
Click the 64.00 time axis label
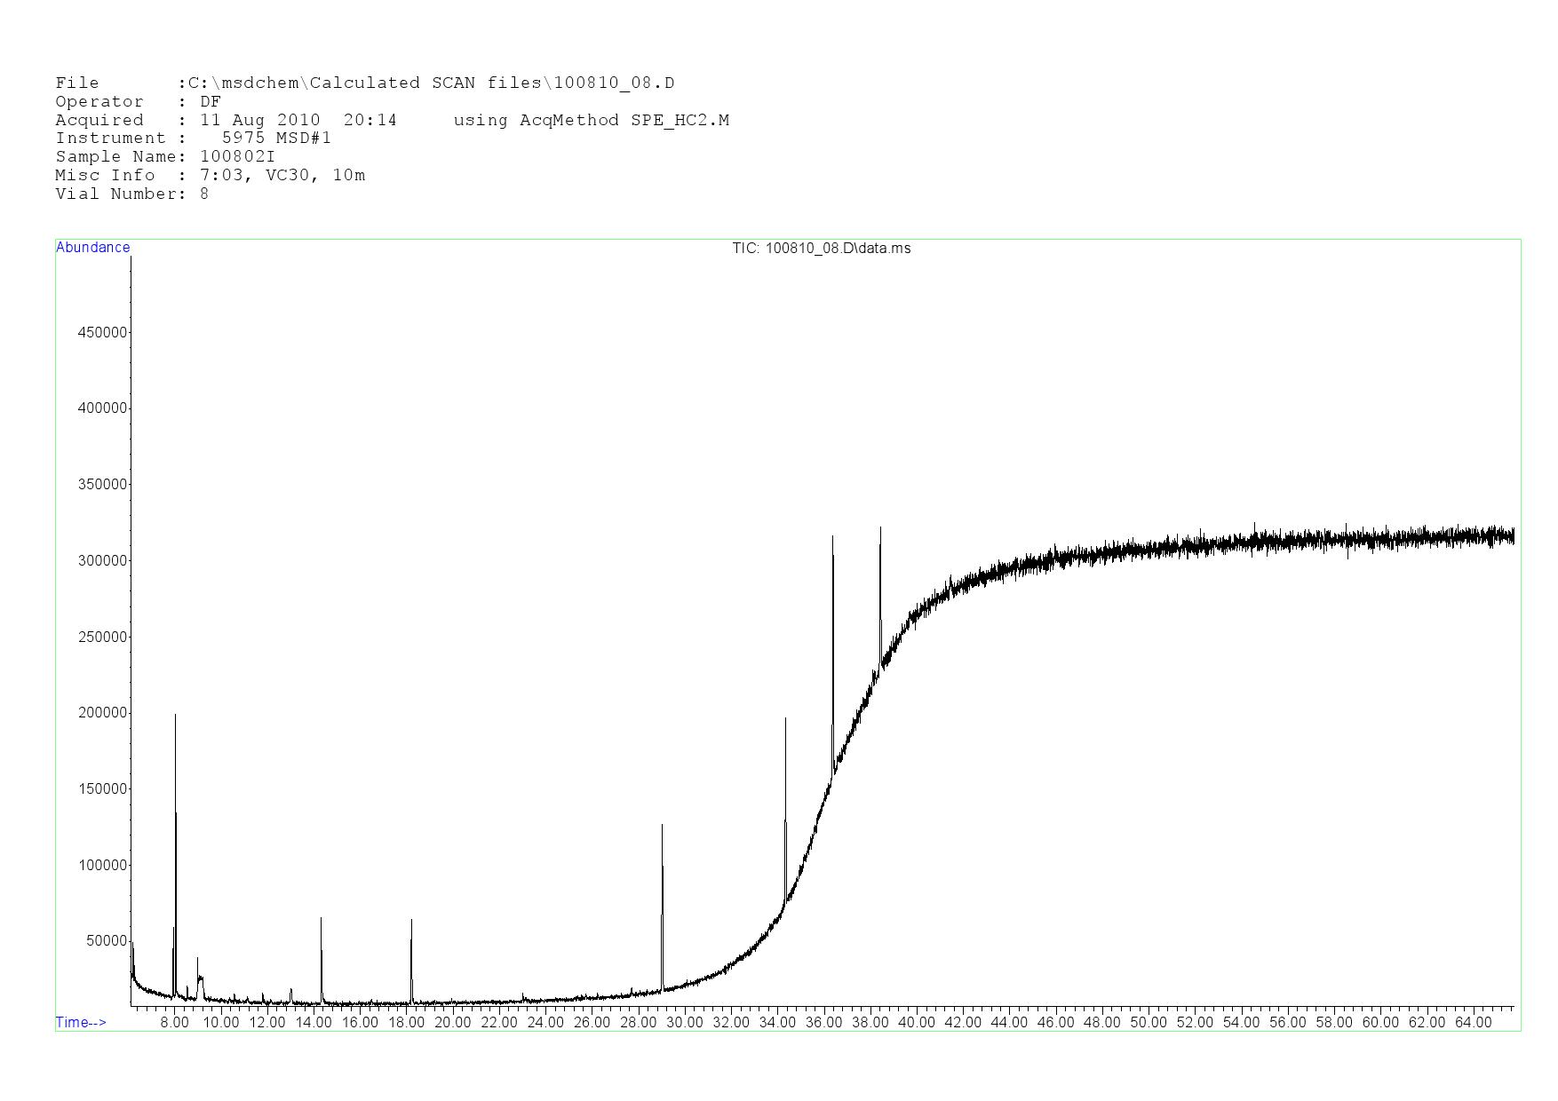[1473, 1022]
